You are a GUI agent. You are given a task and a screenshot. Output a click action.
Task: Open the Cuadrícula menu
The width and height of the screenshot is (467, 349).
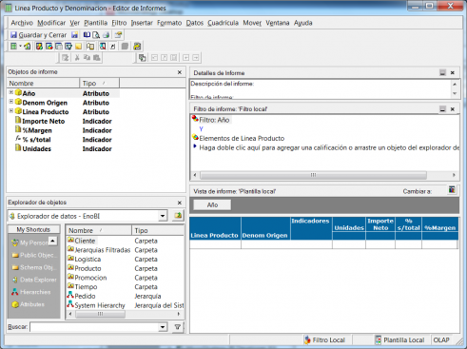click(223, 23)
